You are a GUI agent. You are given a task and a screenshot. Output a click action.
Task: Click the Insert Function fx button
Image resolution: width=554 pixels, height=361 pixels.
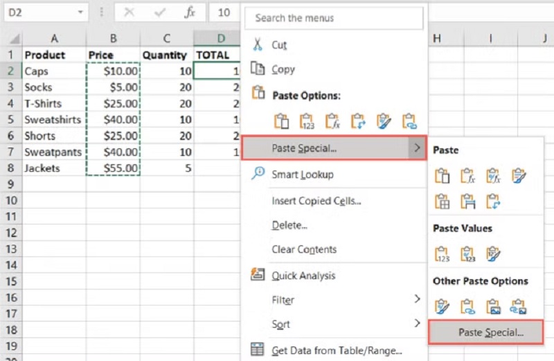click(x=190, y=12)
